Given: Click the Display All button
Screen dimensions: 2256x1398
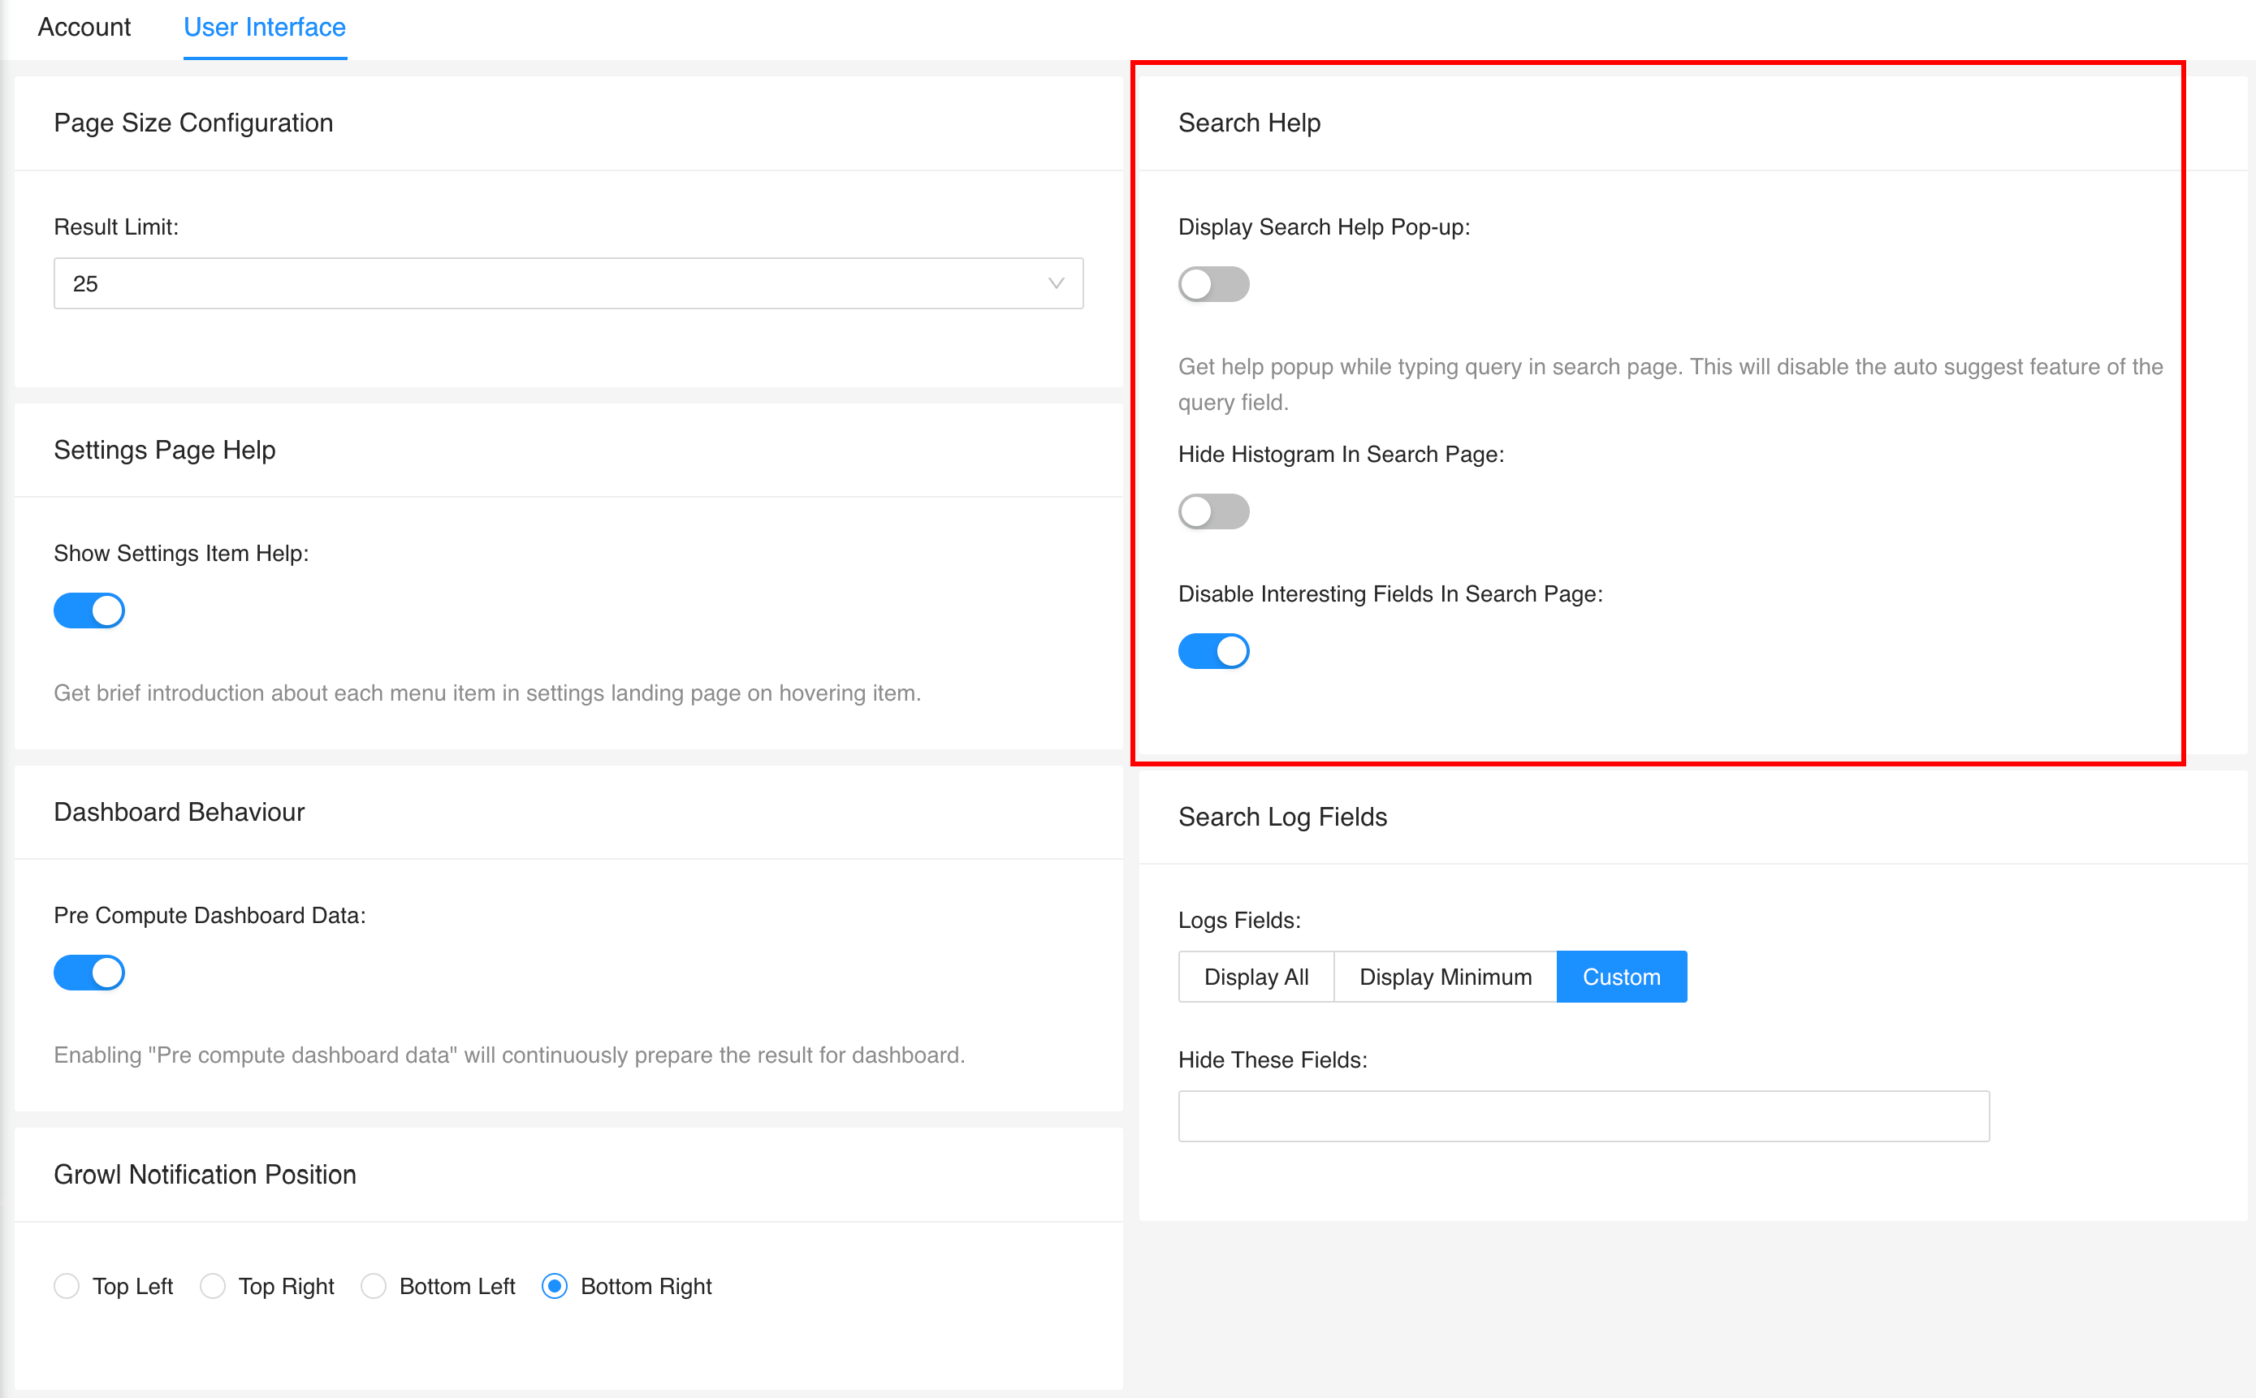Looking at the screenshot, I should click(x=1255, y=977).
